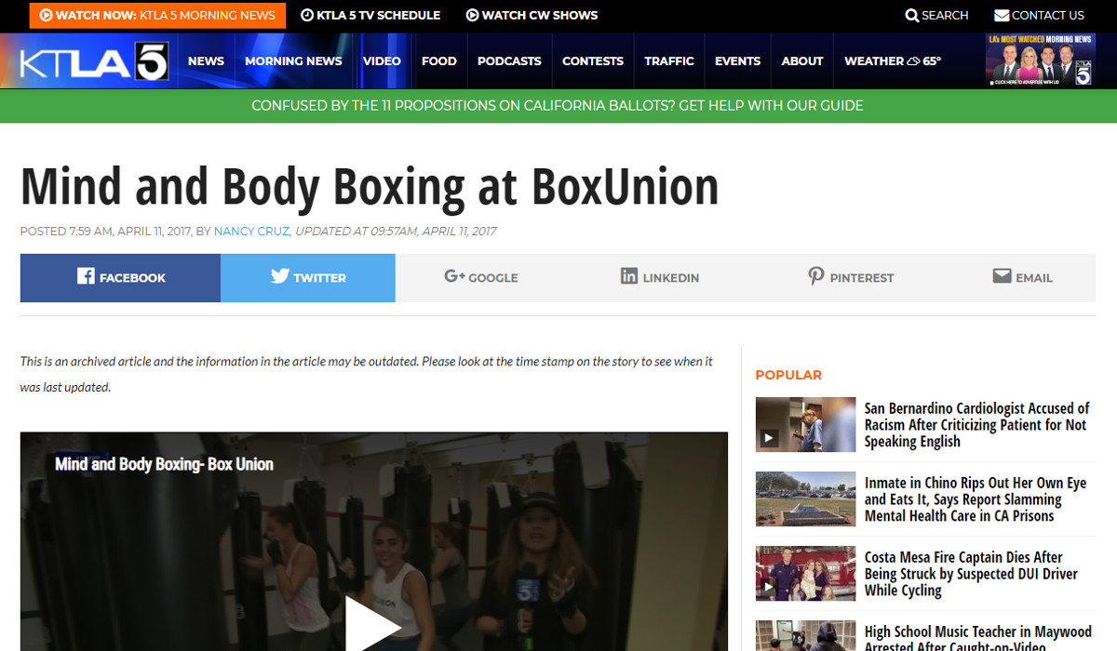The image size is (1117, 651).
Task: Click the Inmate in Chino story thumbnail
Action: coord(805,499)
